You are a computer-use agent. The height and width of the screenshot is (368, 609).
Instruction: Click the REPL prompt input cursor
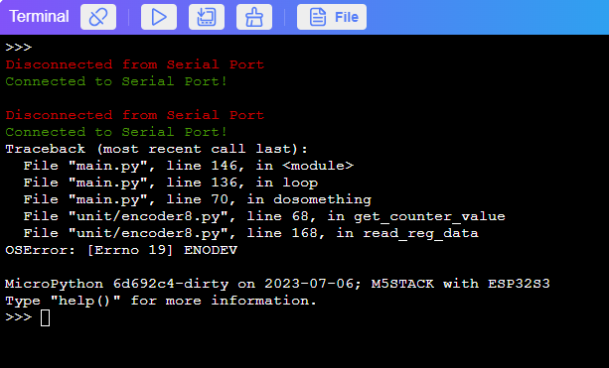[x=45, y=318]
